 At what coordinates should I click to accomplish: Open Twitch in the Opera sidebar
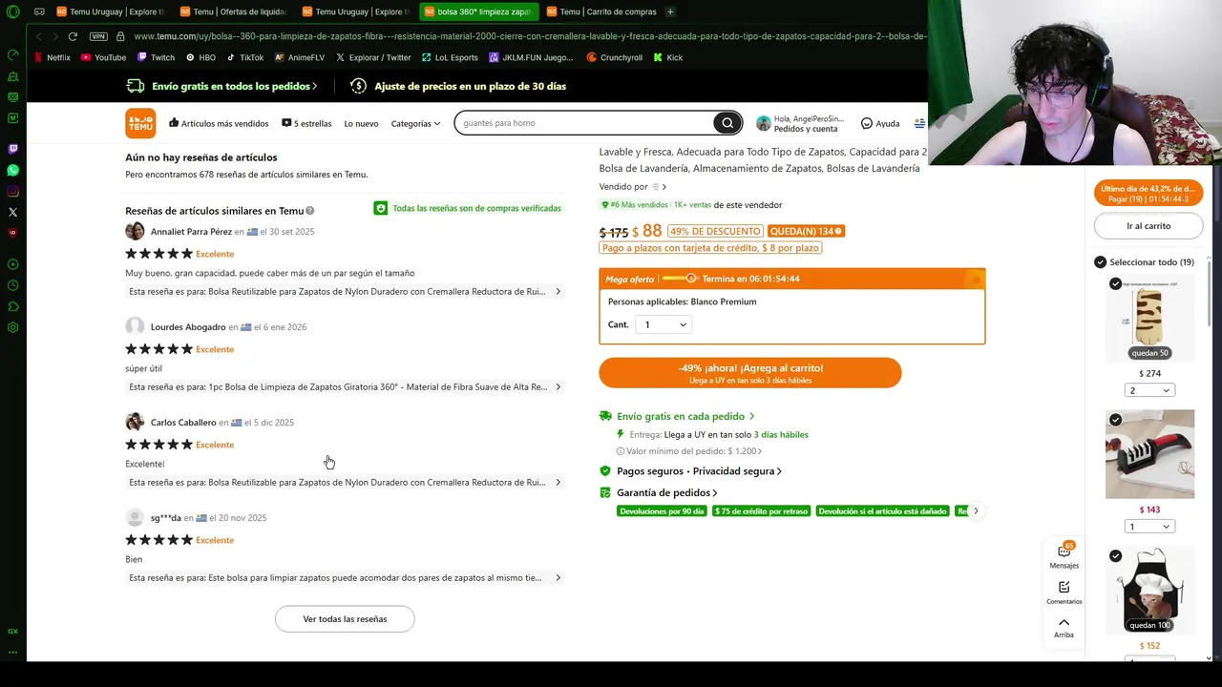pyautogui.click(x=12, y=149)
